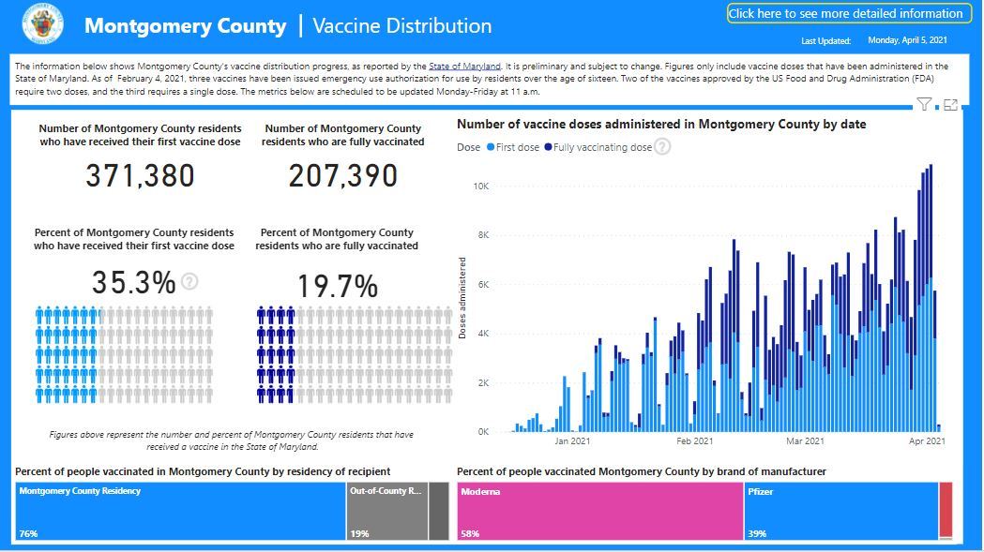Image resolution: width=984 pixels, height=552 pixels.
Task: Toggle the First dose legend item
Action: pos(512,147)
